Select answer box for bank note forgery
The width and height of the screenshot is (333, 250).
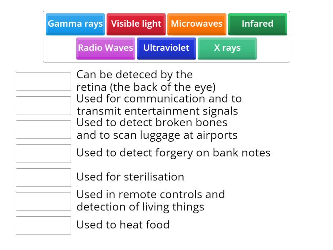coord(43,153)
